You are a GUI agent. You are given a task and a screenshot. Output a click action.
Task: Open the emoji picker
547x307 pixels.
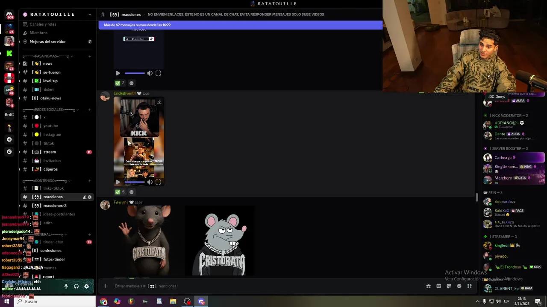pos(459,286)
